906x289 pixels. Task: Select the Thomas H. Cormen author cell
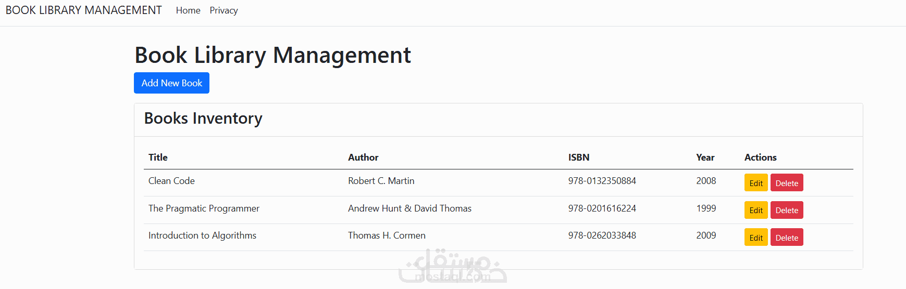click(387, 235)
